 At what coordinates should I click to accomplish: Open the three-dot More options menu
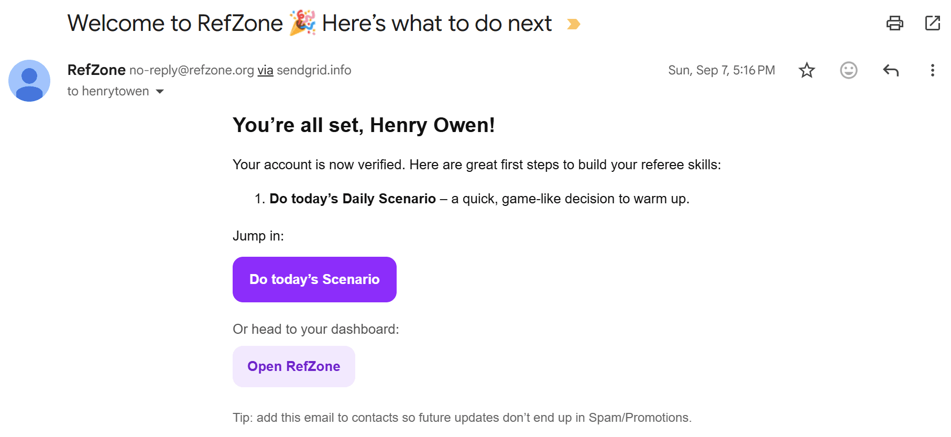pyautogui.click(x=932, y=70)
